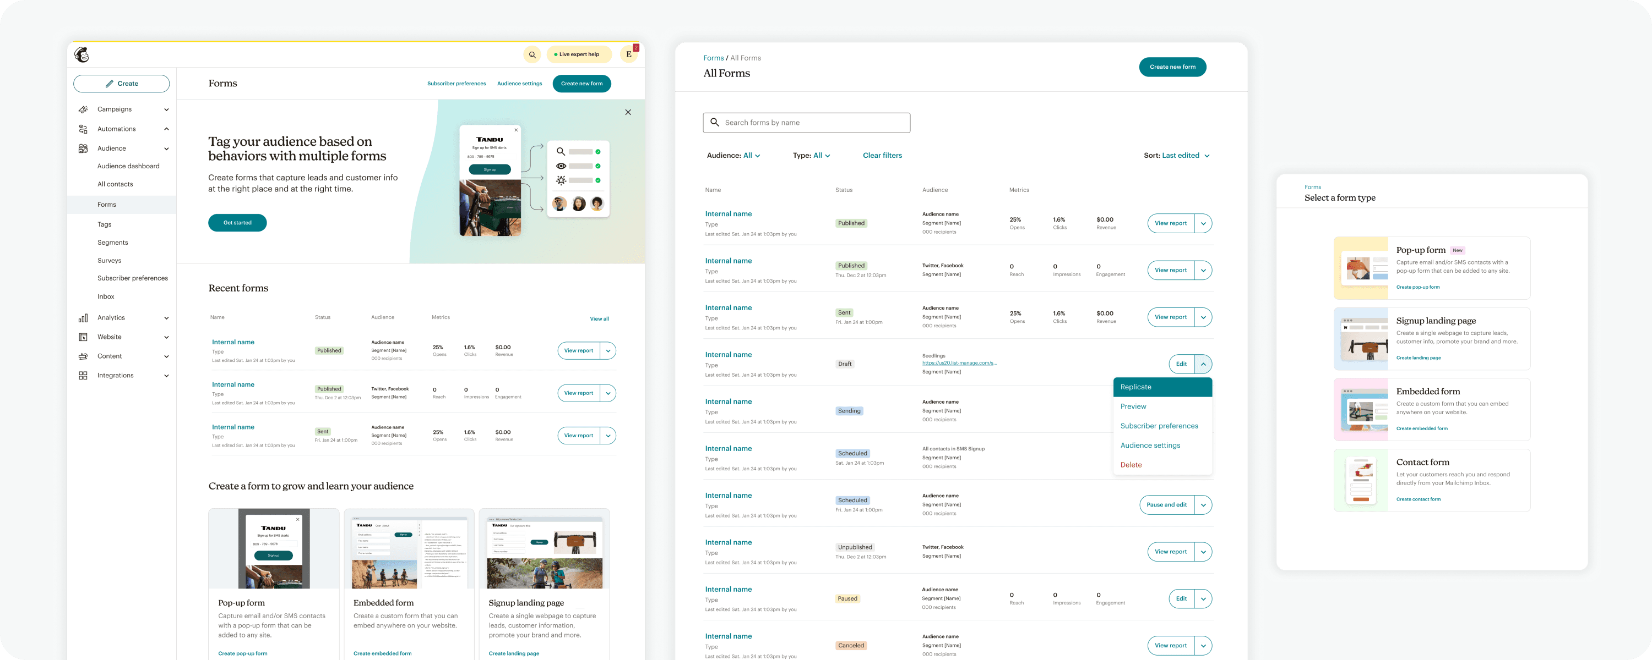
Task: Click the Integrations grid icon
Action: click(x=83, y=376)
